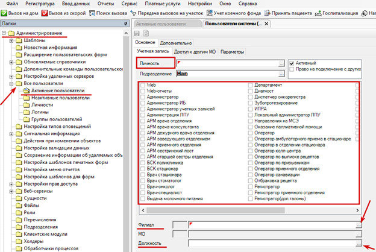The width and height of the screenshot is (376, 252).
Task: Select 'Неактивные пользователи' in the tree
Action: (x=60, y=98)
